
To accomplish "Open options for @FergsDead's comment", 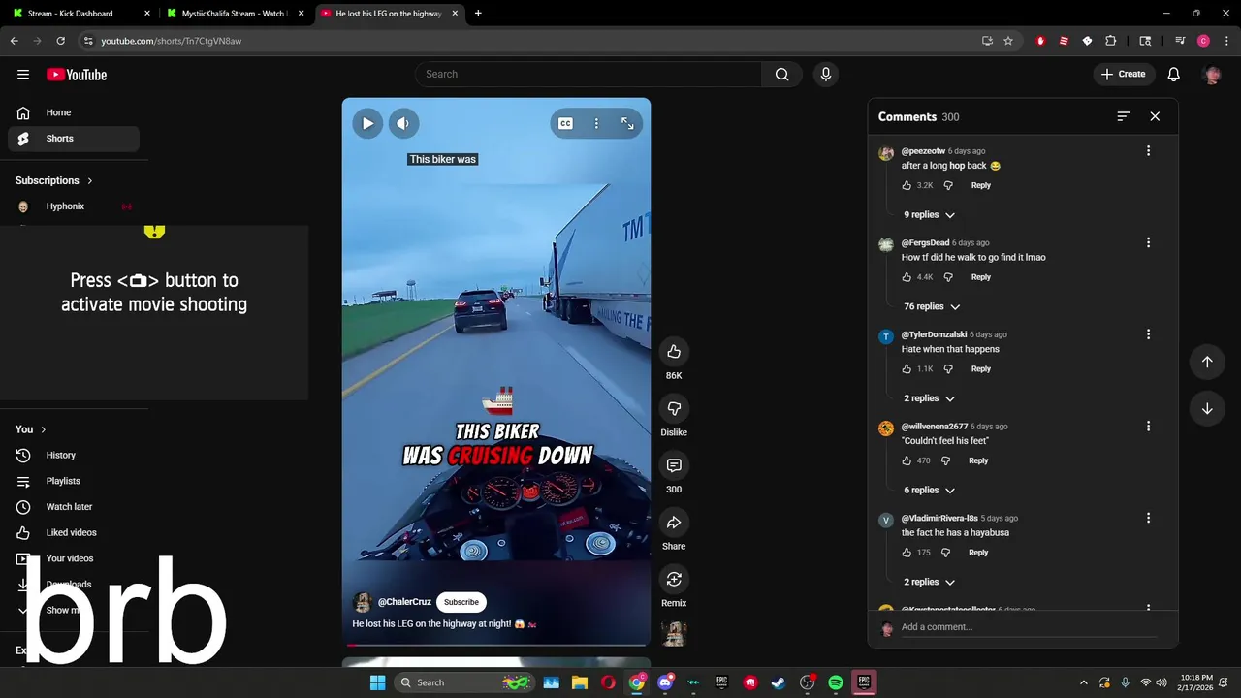I will pyautogui.click(x=1148, y=242).
